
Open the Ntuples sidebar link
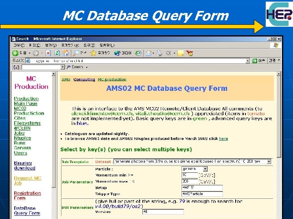click(22, 138)
